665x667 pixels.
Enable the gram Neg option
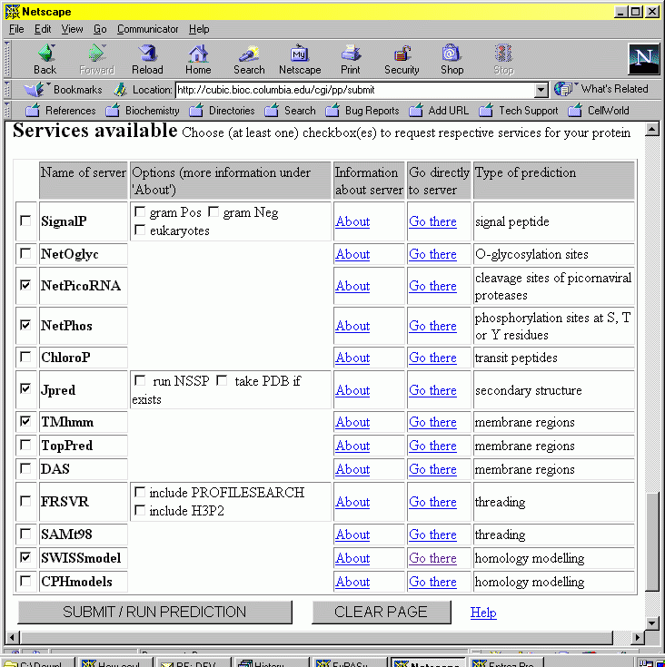pyautogui.click(x=213, y=211)
